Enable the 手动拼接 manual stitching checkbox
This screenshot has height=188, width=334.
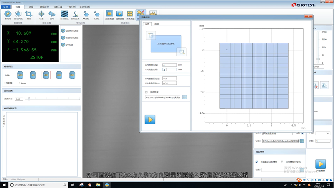[x=146, y=92]
